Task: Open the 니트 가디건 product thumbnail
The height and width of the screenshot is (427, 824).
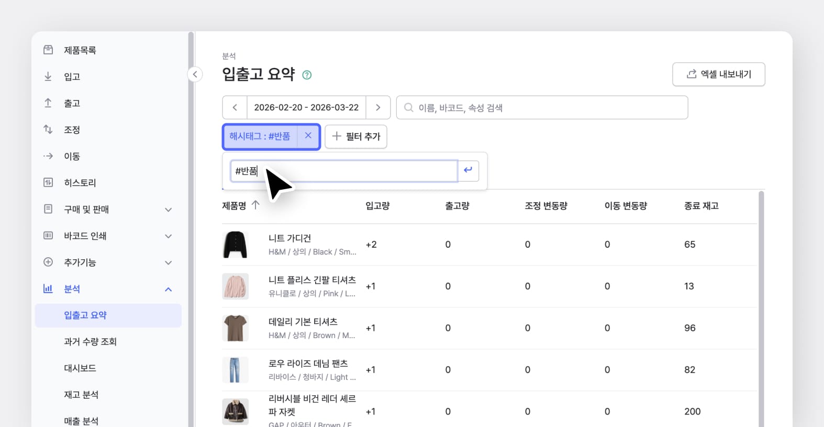Action: [235, 245]
